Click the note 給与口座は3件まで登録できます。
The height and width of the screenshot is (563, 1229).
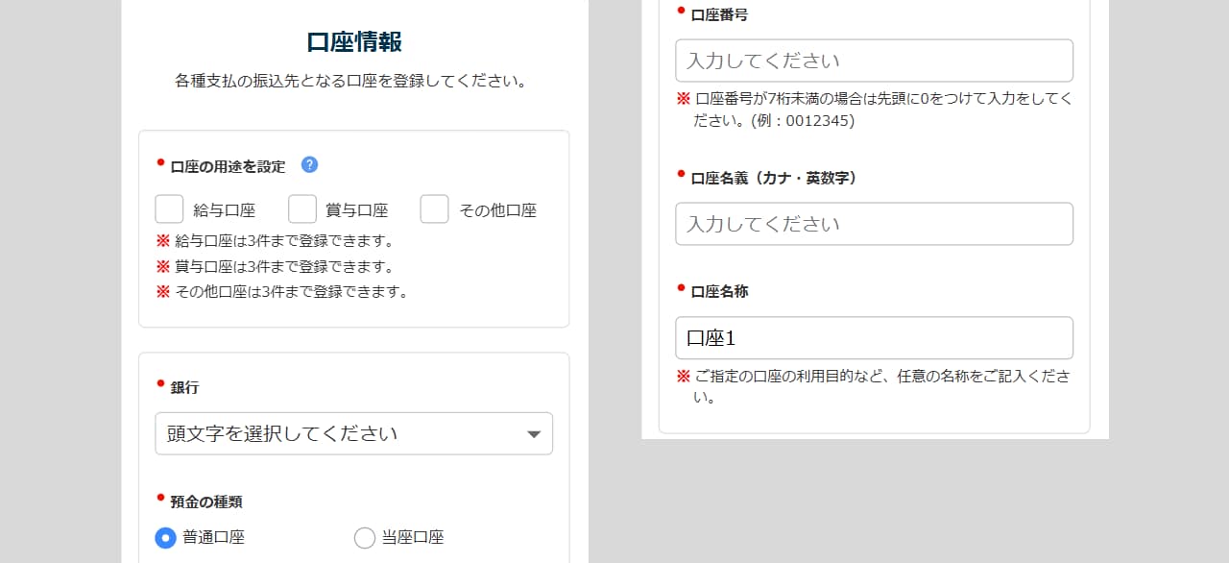(283, 241)
